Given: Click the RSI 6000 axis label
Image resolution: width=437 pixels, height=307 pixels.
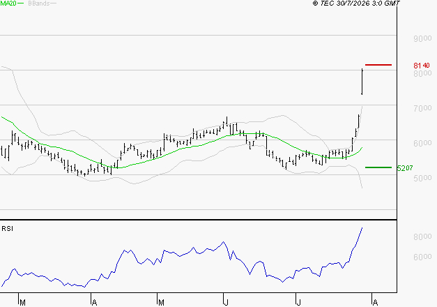Looking at the screenshot, I should pyautogui.click(x=422, y=257).
